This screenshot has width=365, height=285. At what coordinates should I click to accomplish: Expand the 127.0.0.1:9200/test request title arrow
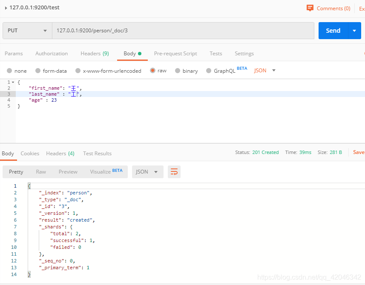click(x=6, y=8)
